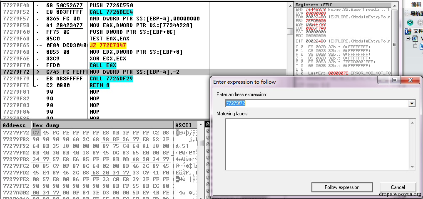423x199 pixels.
Task: Click the Address column header in dump
Action: click(16, 125)
